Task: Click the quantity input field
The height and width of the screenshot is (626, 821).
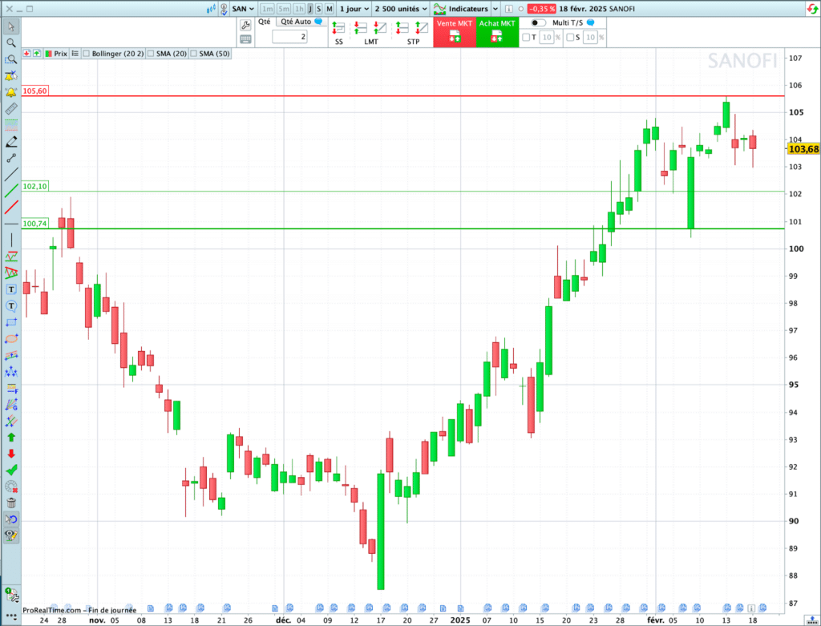Action: pyautogui.click(x=289, y=37)
